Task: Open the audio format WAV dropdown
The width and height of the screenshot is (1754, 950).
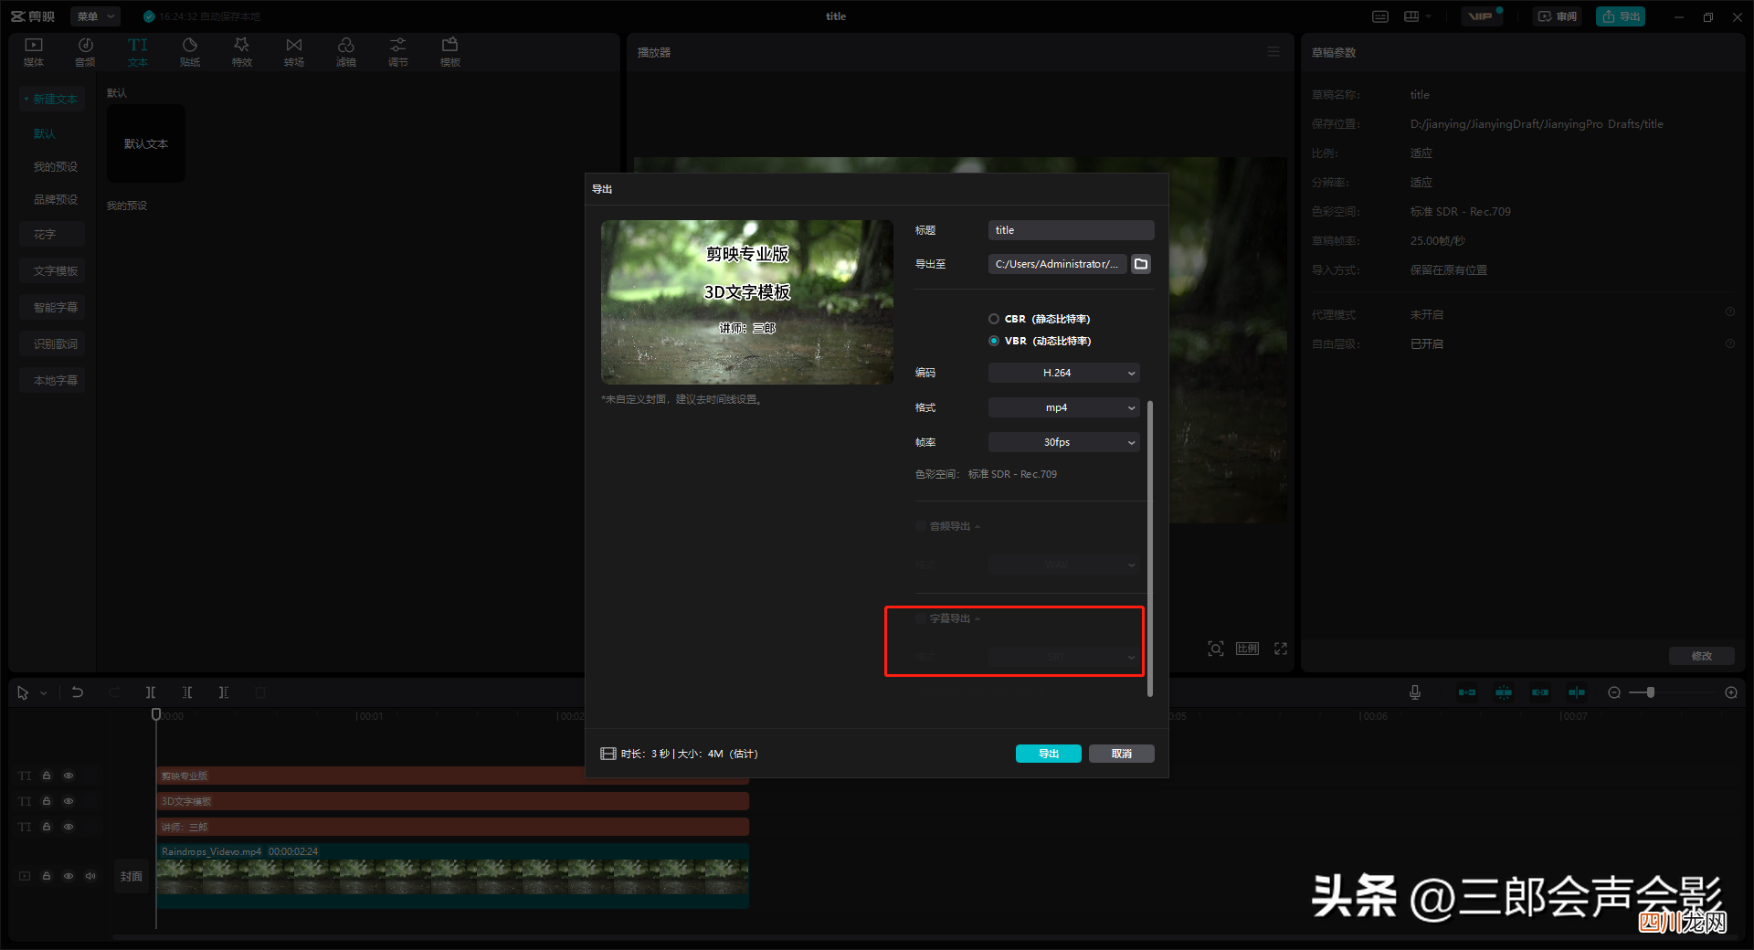Action: coord(1063,565)
